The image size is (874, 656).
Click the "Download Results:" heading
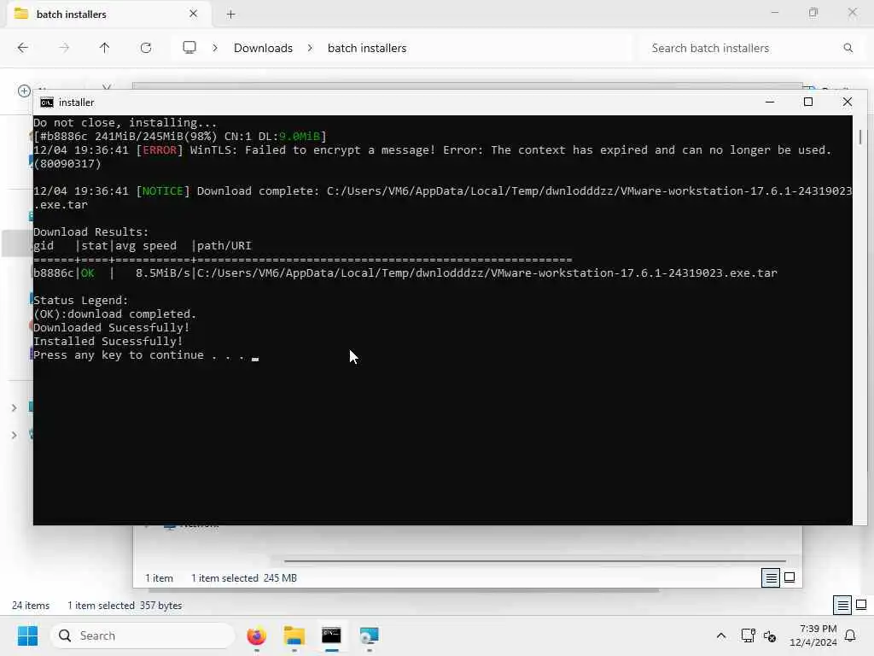[x=90, y=231]
